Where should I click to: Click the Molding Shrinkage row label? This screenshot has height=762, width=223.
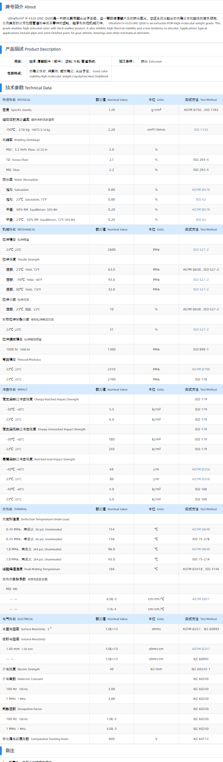click(x=21, y=140)
